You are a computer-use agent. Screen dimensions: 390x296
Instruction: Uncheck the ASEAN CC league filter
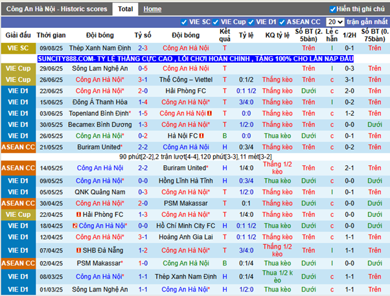tap(282, 23)
